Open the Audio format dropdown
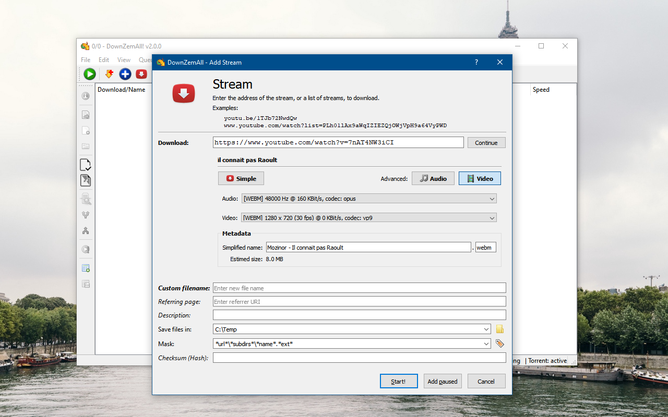668x417 pixels. point(369,199)
